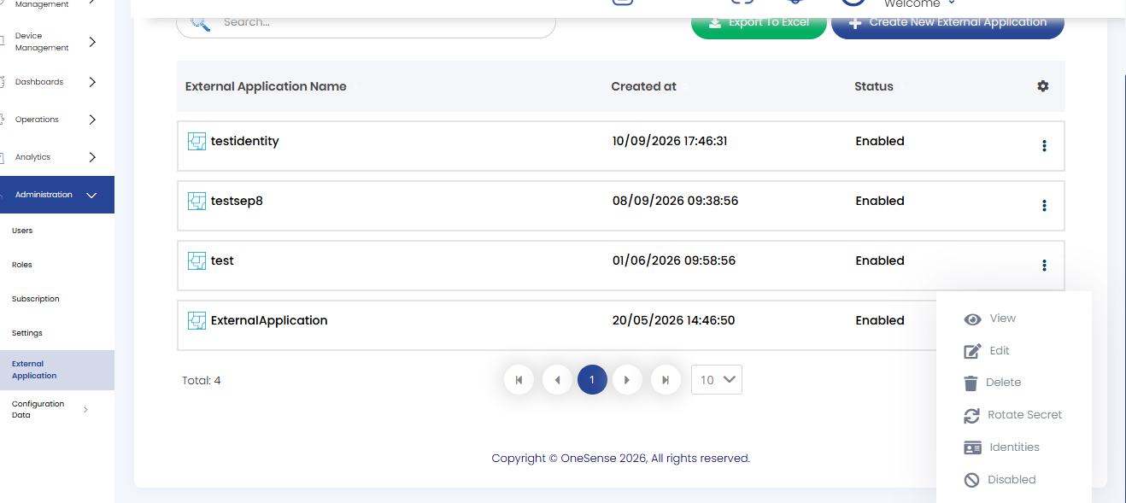This screenshot has width=1126, height=503.
Task: Click the Status column header
Action: 874,86
